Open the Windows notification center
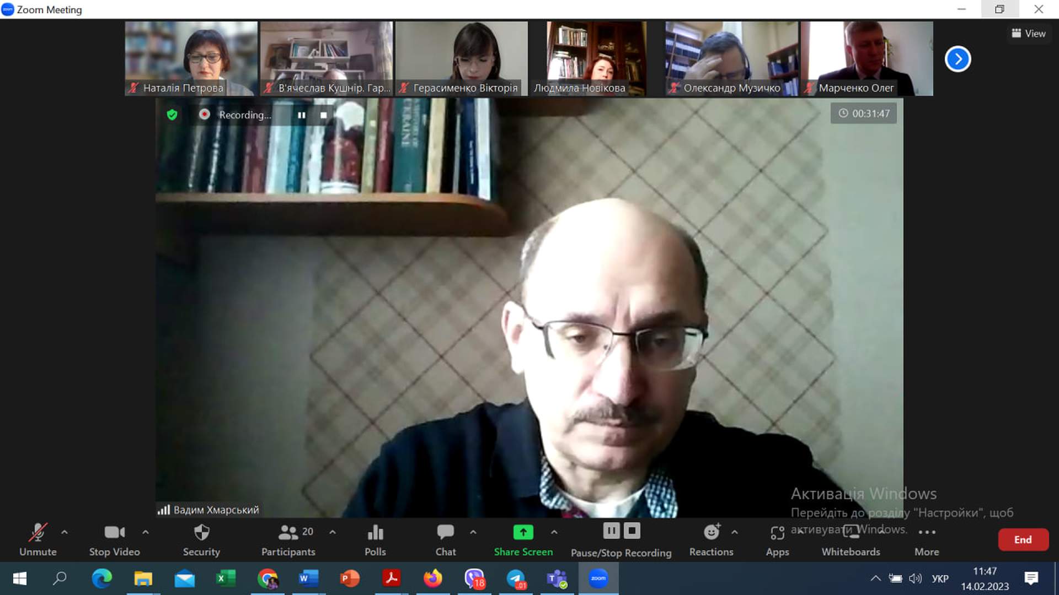 pyautogui.click(x=1031, y=578)
